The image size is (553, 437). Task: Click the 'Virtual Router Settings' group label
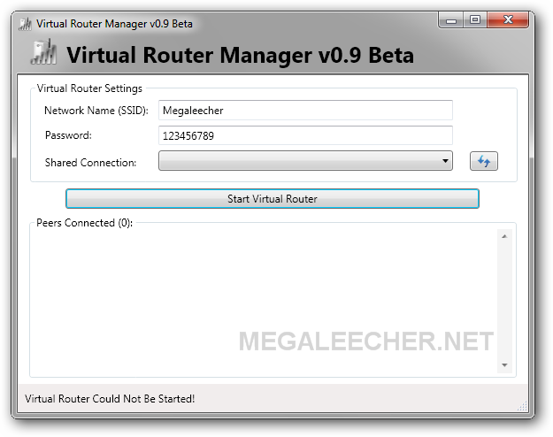point(89,88)
